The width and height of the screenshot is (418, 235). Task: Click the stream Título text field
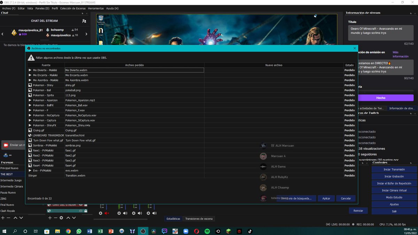click(x=381, y=32)
